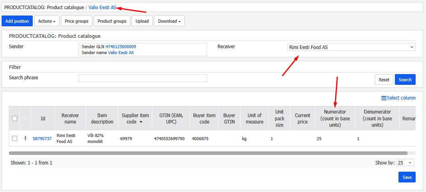The height and width of the screenshot is (192, 426).
Task: Open the Download dropdown
Action: (x=169, y=21)
